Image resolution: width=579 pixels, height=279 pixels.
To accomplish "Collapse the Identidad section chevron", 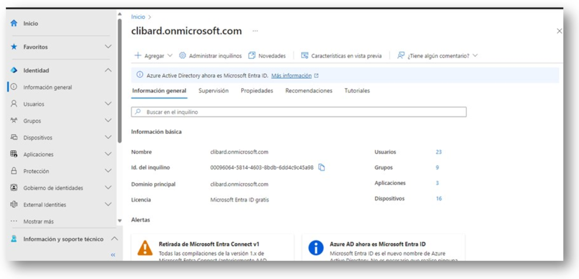I will pos(108,70).
